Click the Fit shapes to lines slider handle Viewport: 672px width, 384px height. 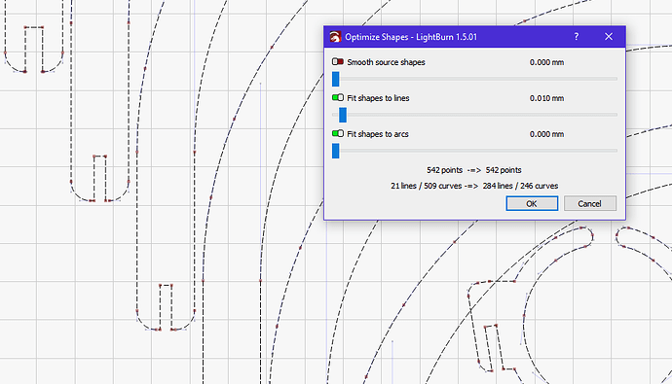click(x=343, y=115)
